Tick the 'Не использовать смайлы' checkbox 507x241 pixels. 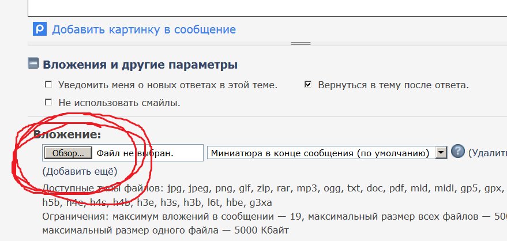pos(48,103)
